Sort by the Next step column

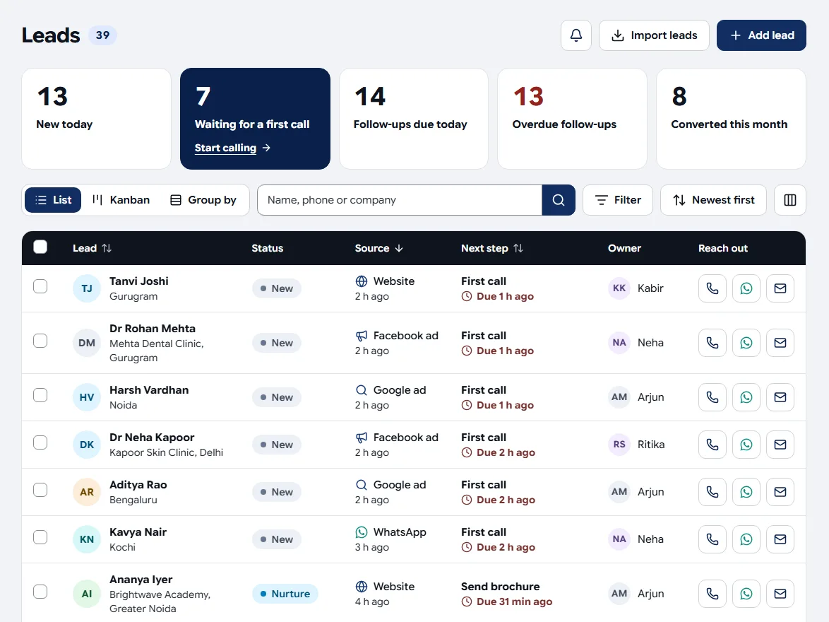click(491, 248)
